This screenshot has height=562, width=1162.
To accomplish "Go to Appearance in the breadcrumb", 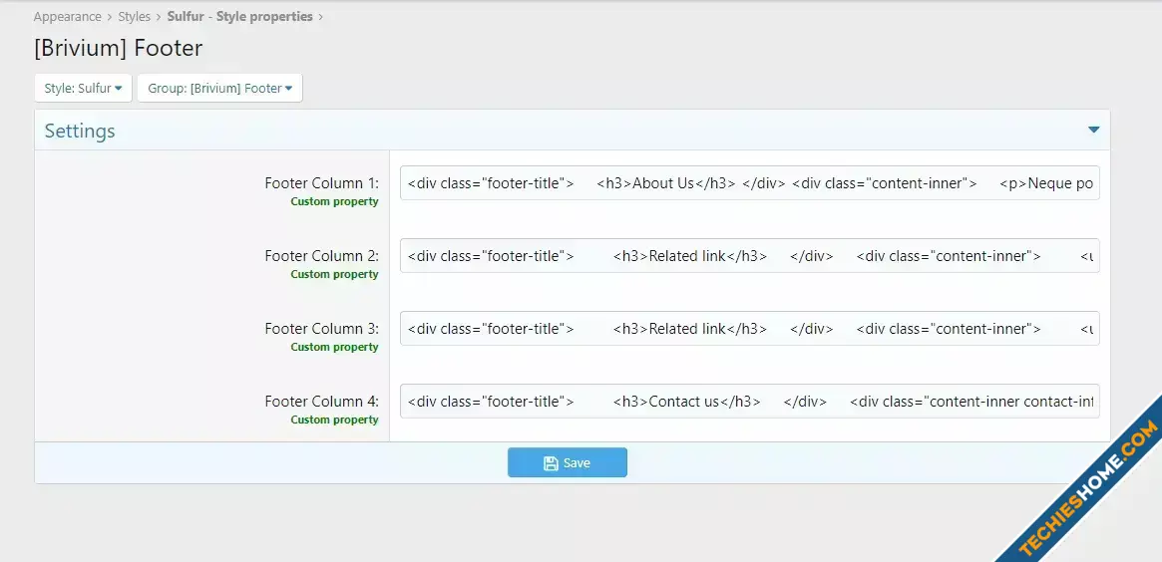I will [67, 17].
